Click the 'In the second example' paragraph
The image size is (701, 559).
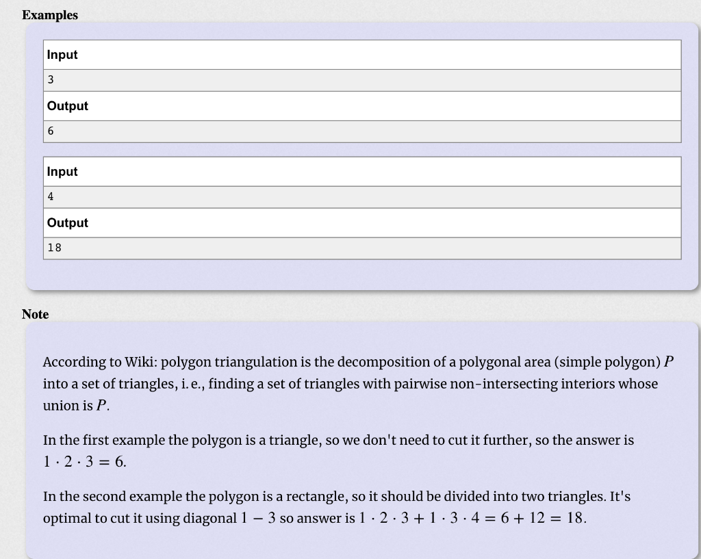click(x=337, y=507)
